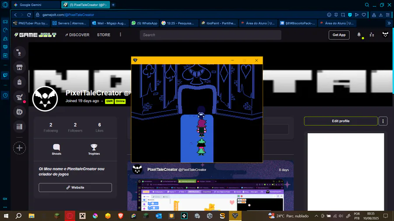Viewport: 394px width, 221px height.
Task: Expand the bookmarks overflow chevron
Action: point(389,23)
